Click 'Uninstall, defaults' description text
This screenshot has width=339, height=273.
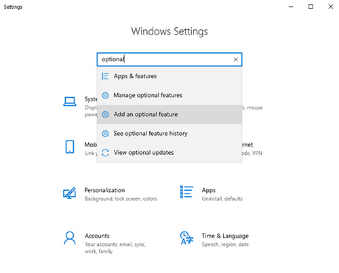click(x=222, y=199)
